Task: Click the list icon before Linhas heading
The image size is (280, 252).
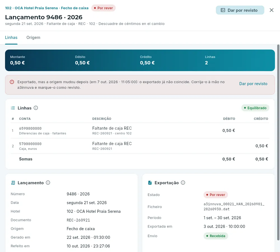Action: click(x=13, y=108)
